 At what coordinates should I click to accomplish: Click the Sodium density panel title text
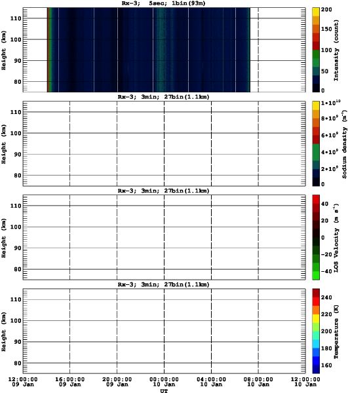click(163, 97)
